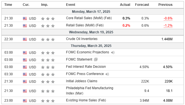The width and height of the screenshot is (185, 105).
Task: Click speaker icon next to FOMC Press Conference
Action: 107,74
